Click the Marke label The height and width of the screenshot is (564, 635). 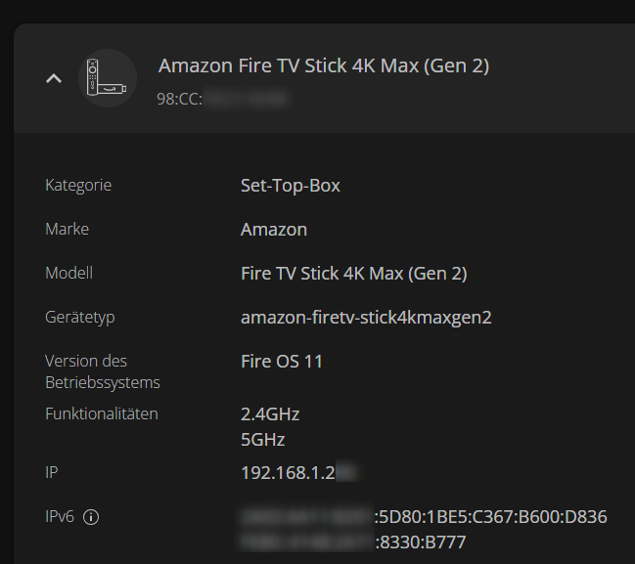tap(67, 229)
